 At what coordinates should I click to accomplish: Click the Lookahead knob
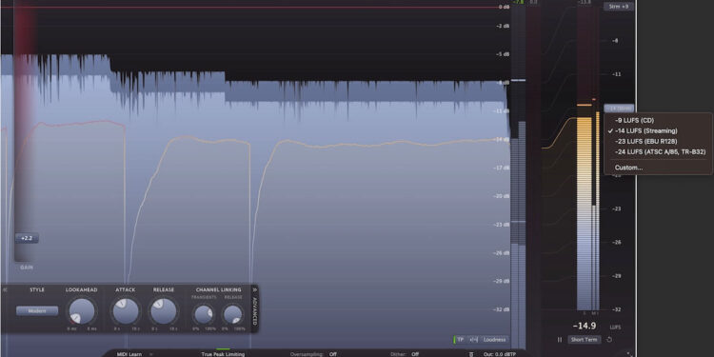(82, 312)
